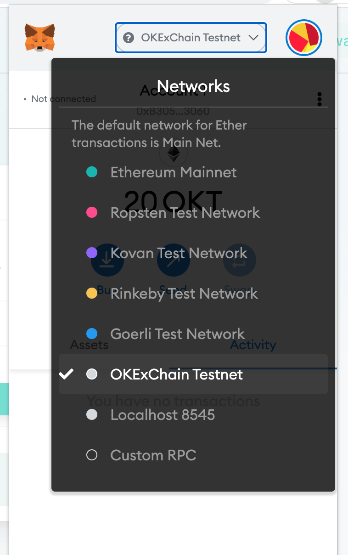Click the network selector chevron arrow

tap(253, 38)
